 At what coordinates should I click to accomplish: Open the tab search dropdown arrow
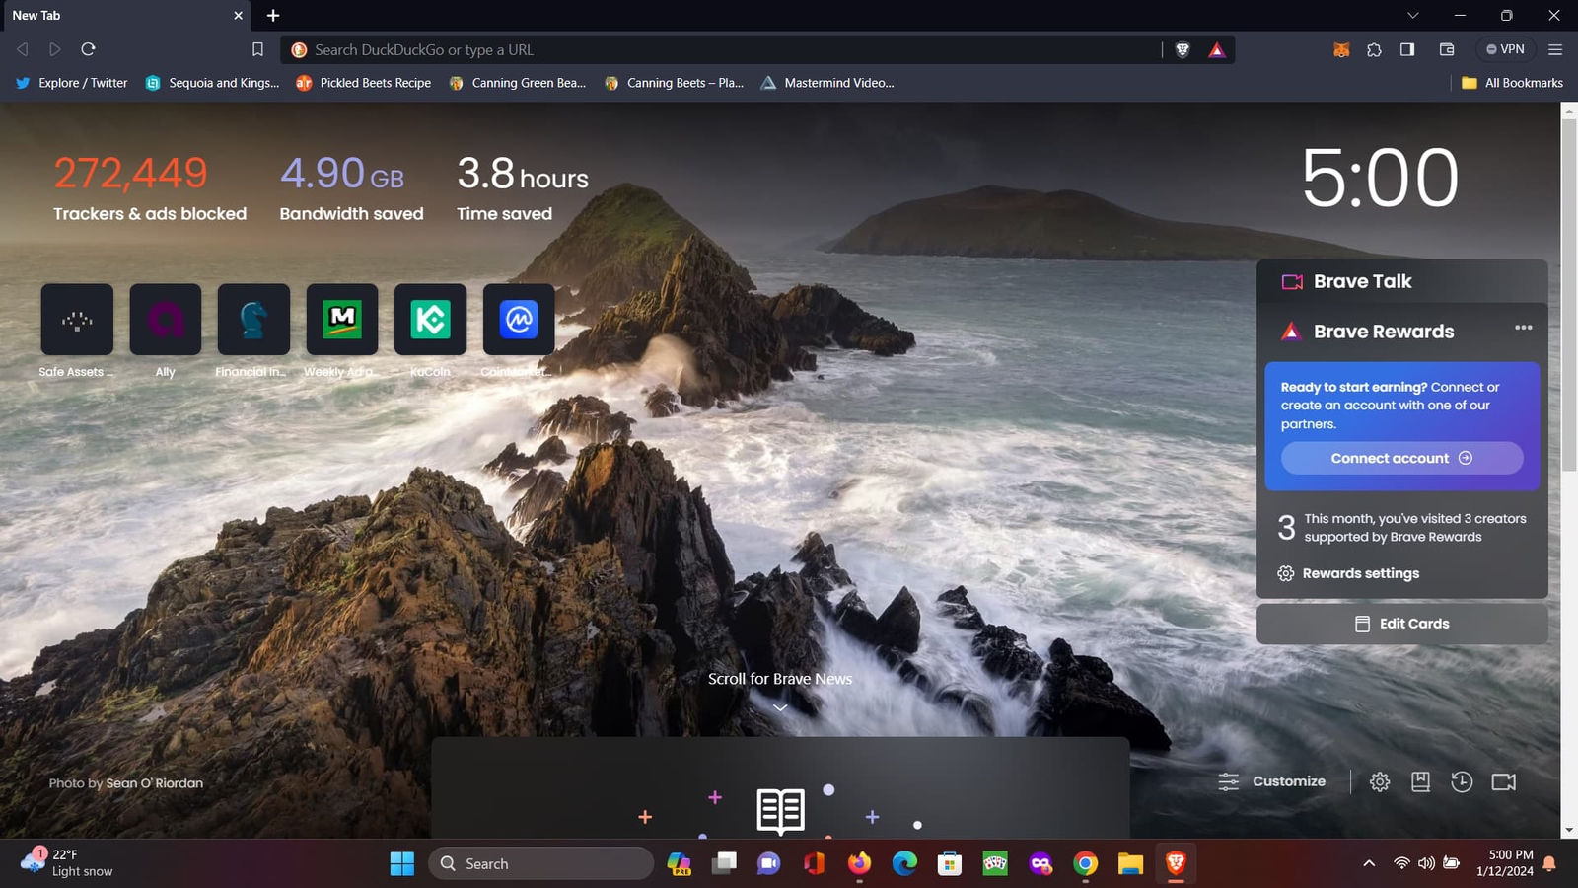pos(1412,15)
